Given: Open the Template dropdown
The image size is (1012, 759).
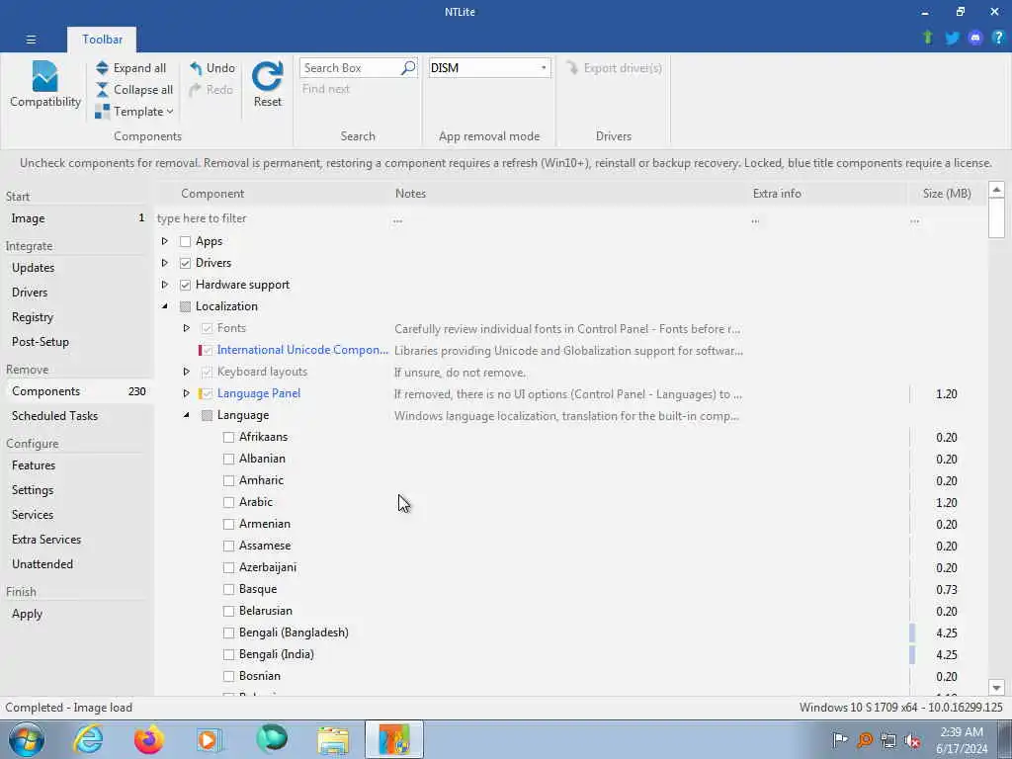Looking at the screenshot, I should 134,112.
